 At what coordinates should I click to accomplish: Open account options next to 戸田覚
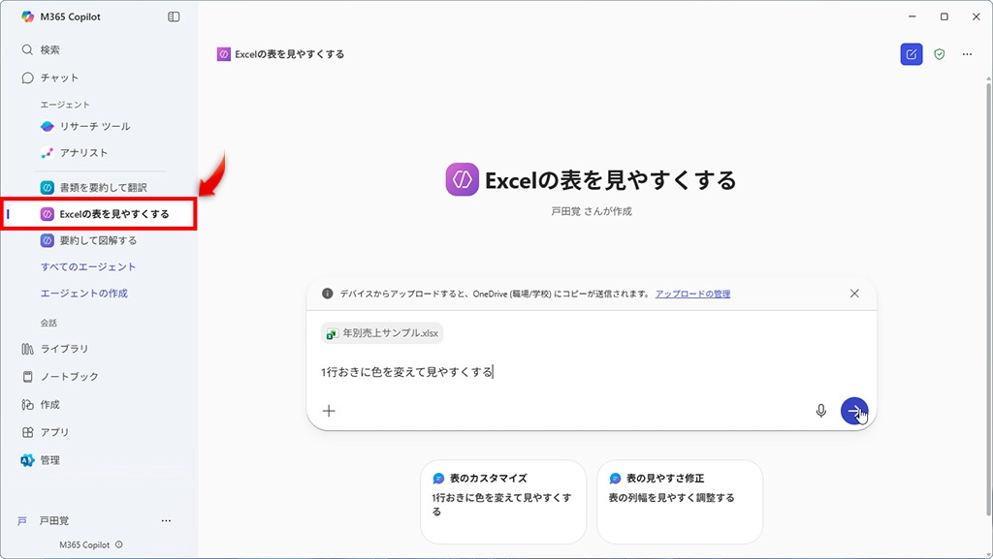(x=166, y=520)
